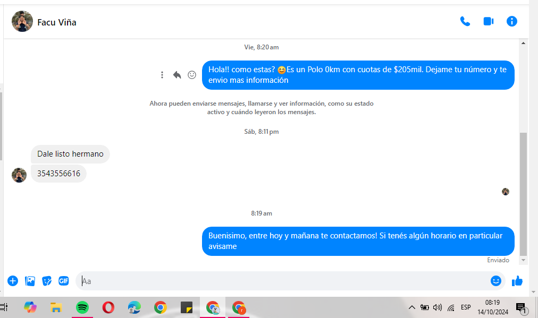The image size is (538, 318).
Task: Open emoji picker in message box
Action: [496, 281]
